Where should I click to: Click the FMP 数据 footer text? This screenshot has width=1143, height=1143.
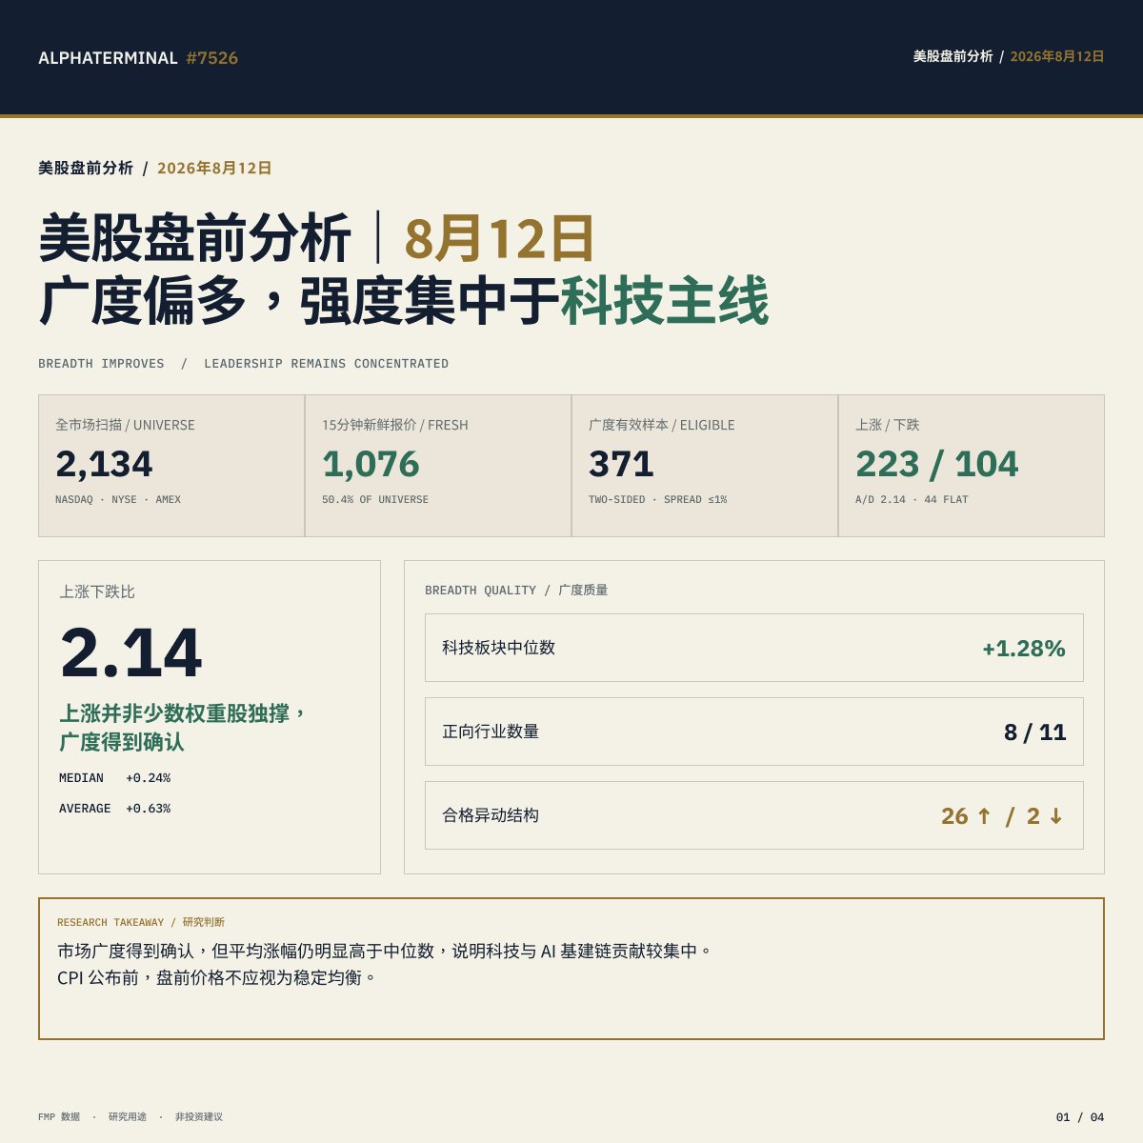[x=59, y=1116]
